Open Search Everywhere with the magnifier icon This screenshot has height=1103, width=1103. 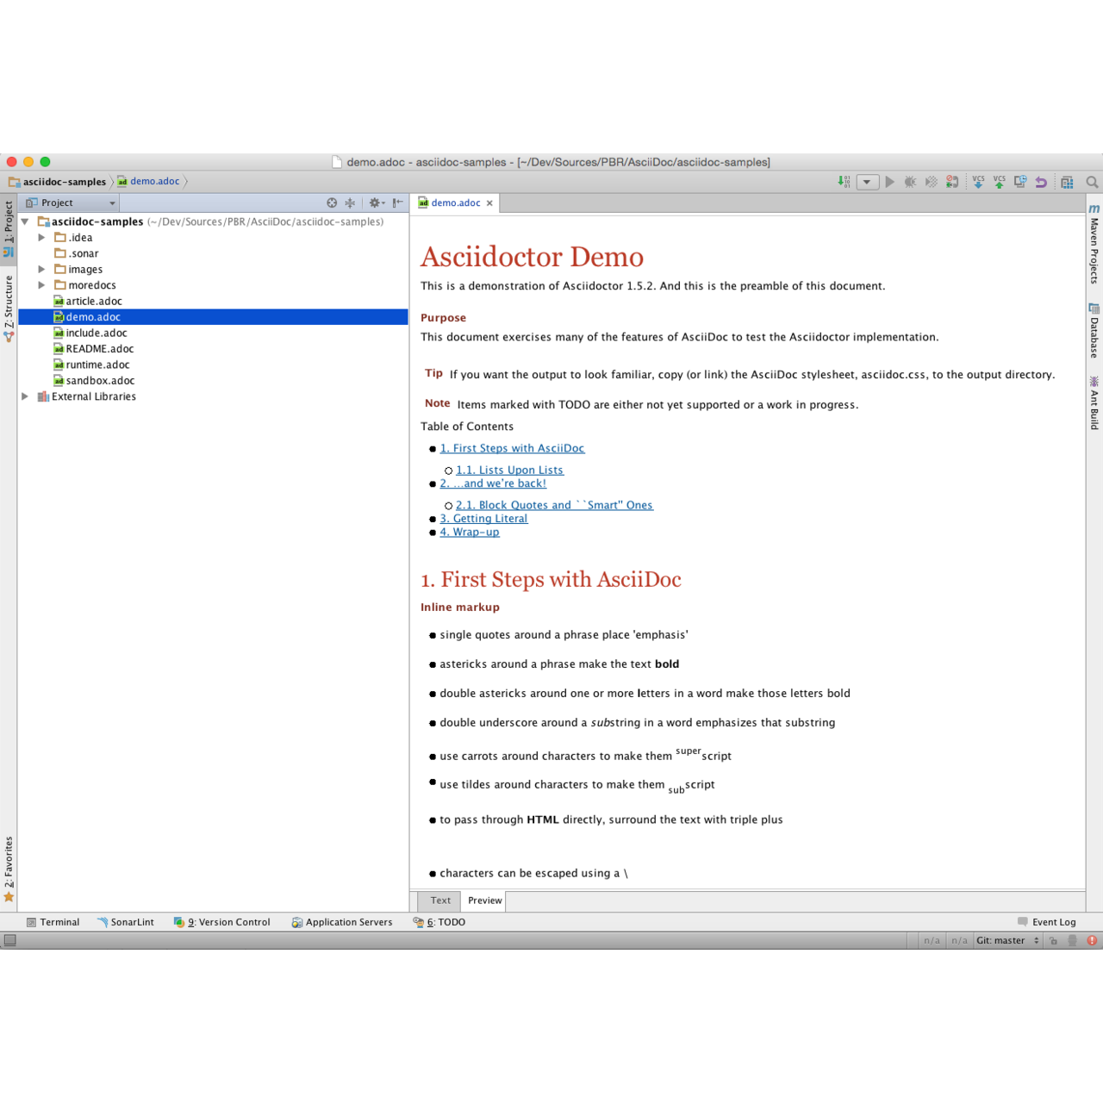(x=1091, y=182)
